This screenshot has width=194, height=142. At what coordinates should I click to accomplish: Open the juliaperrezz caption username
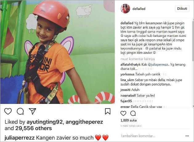click(19, 138)
